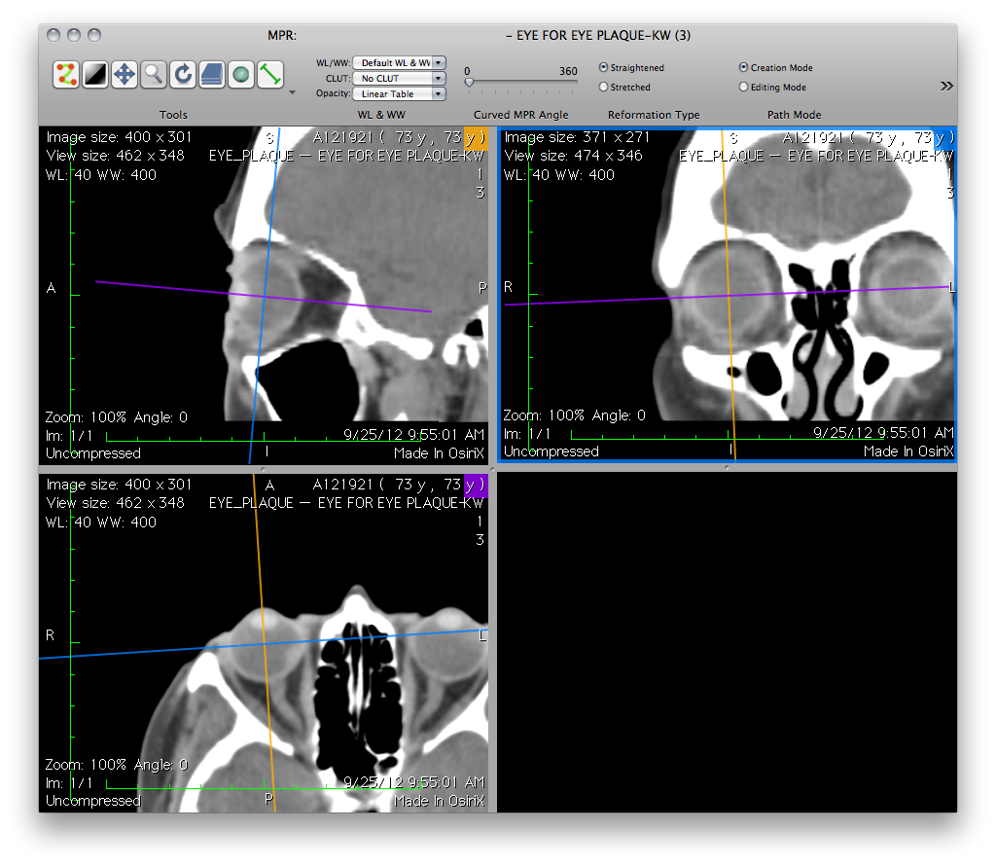Click the coronal view of the orbits
This screenshot has height=866, width=996.
[728, 292]
